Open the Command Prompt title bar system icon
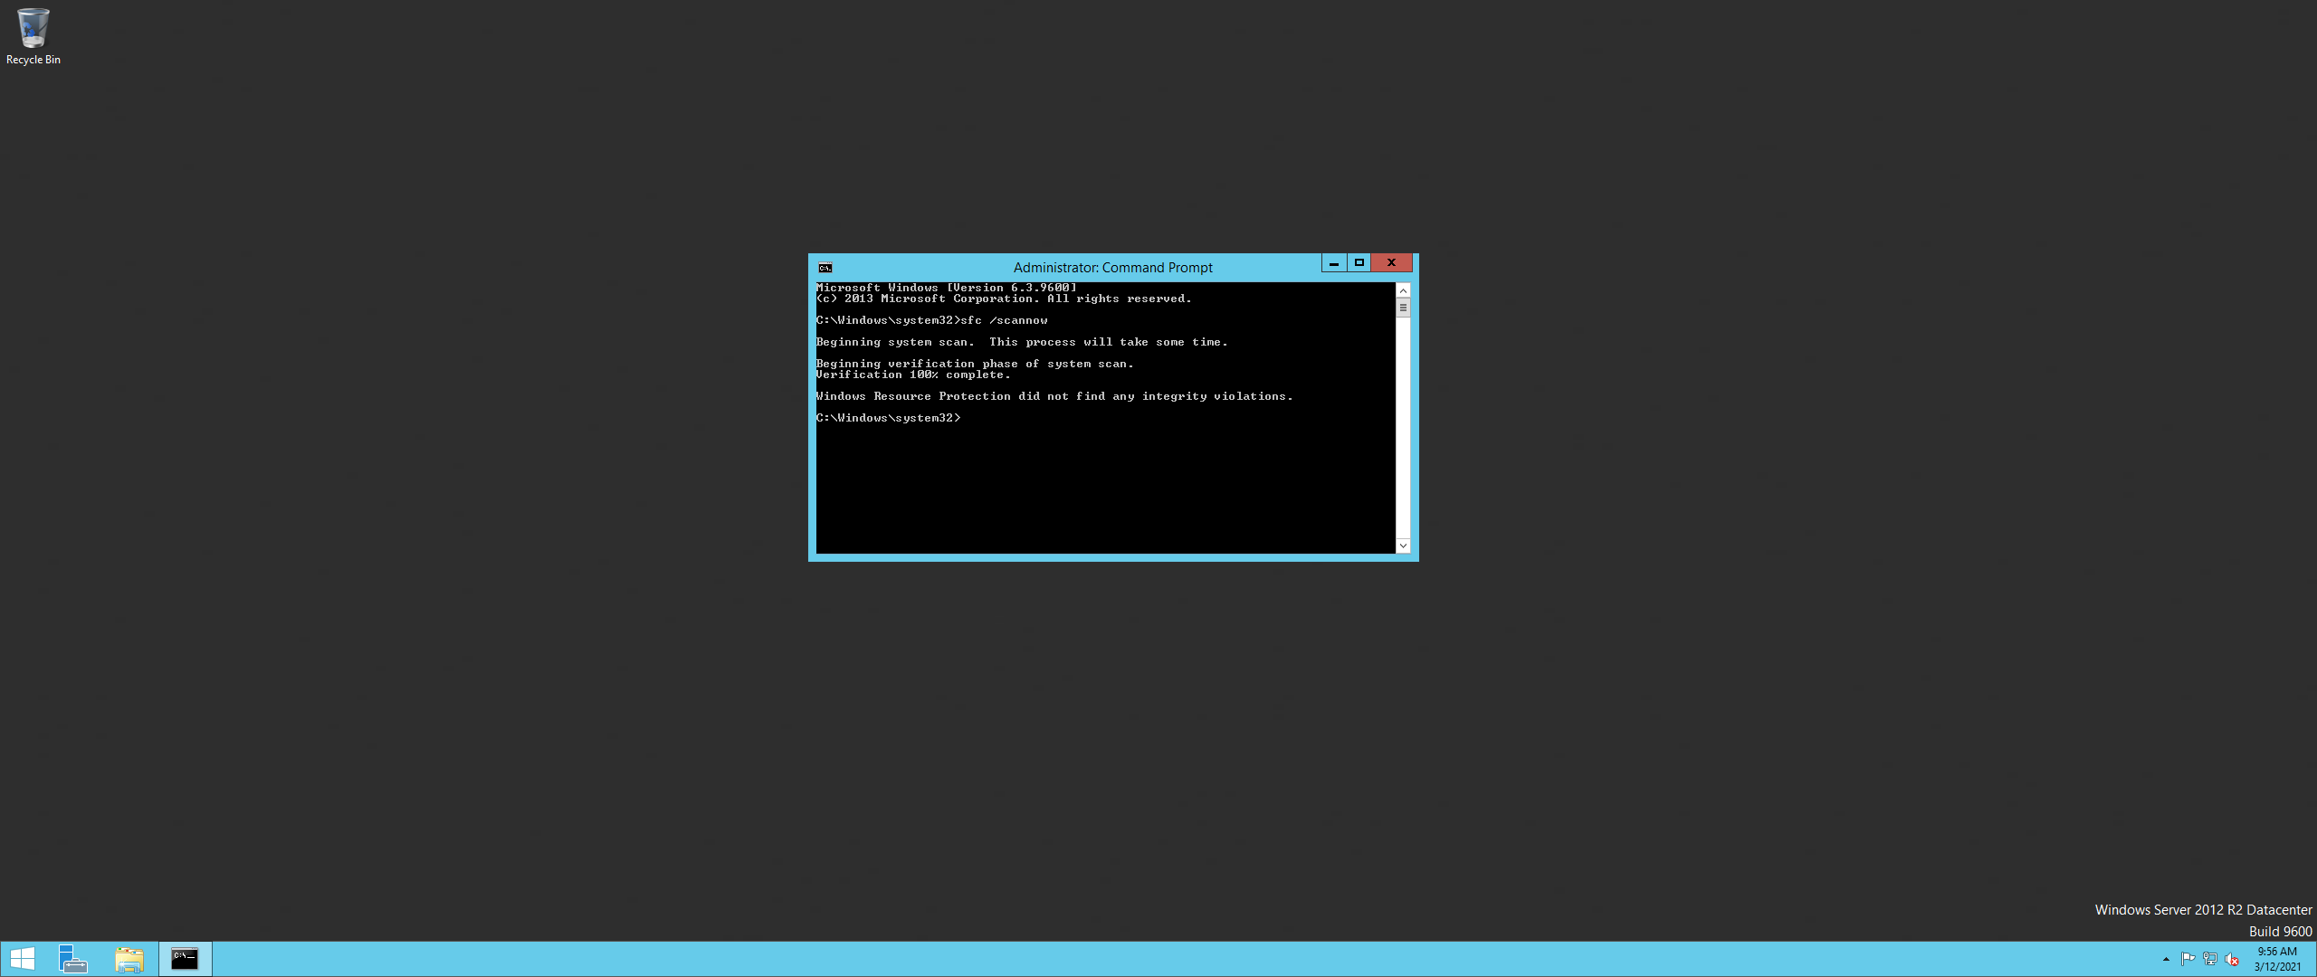2317x977 pixels. click(x=825, y=268)
